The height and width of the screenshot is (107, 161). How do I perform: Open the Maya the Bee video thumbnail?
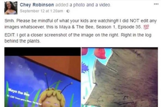[42, 77]
